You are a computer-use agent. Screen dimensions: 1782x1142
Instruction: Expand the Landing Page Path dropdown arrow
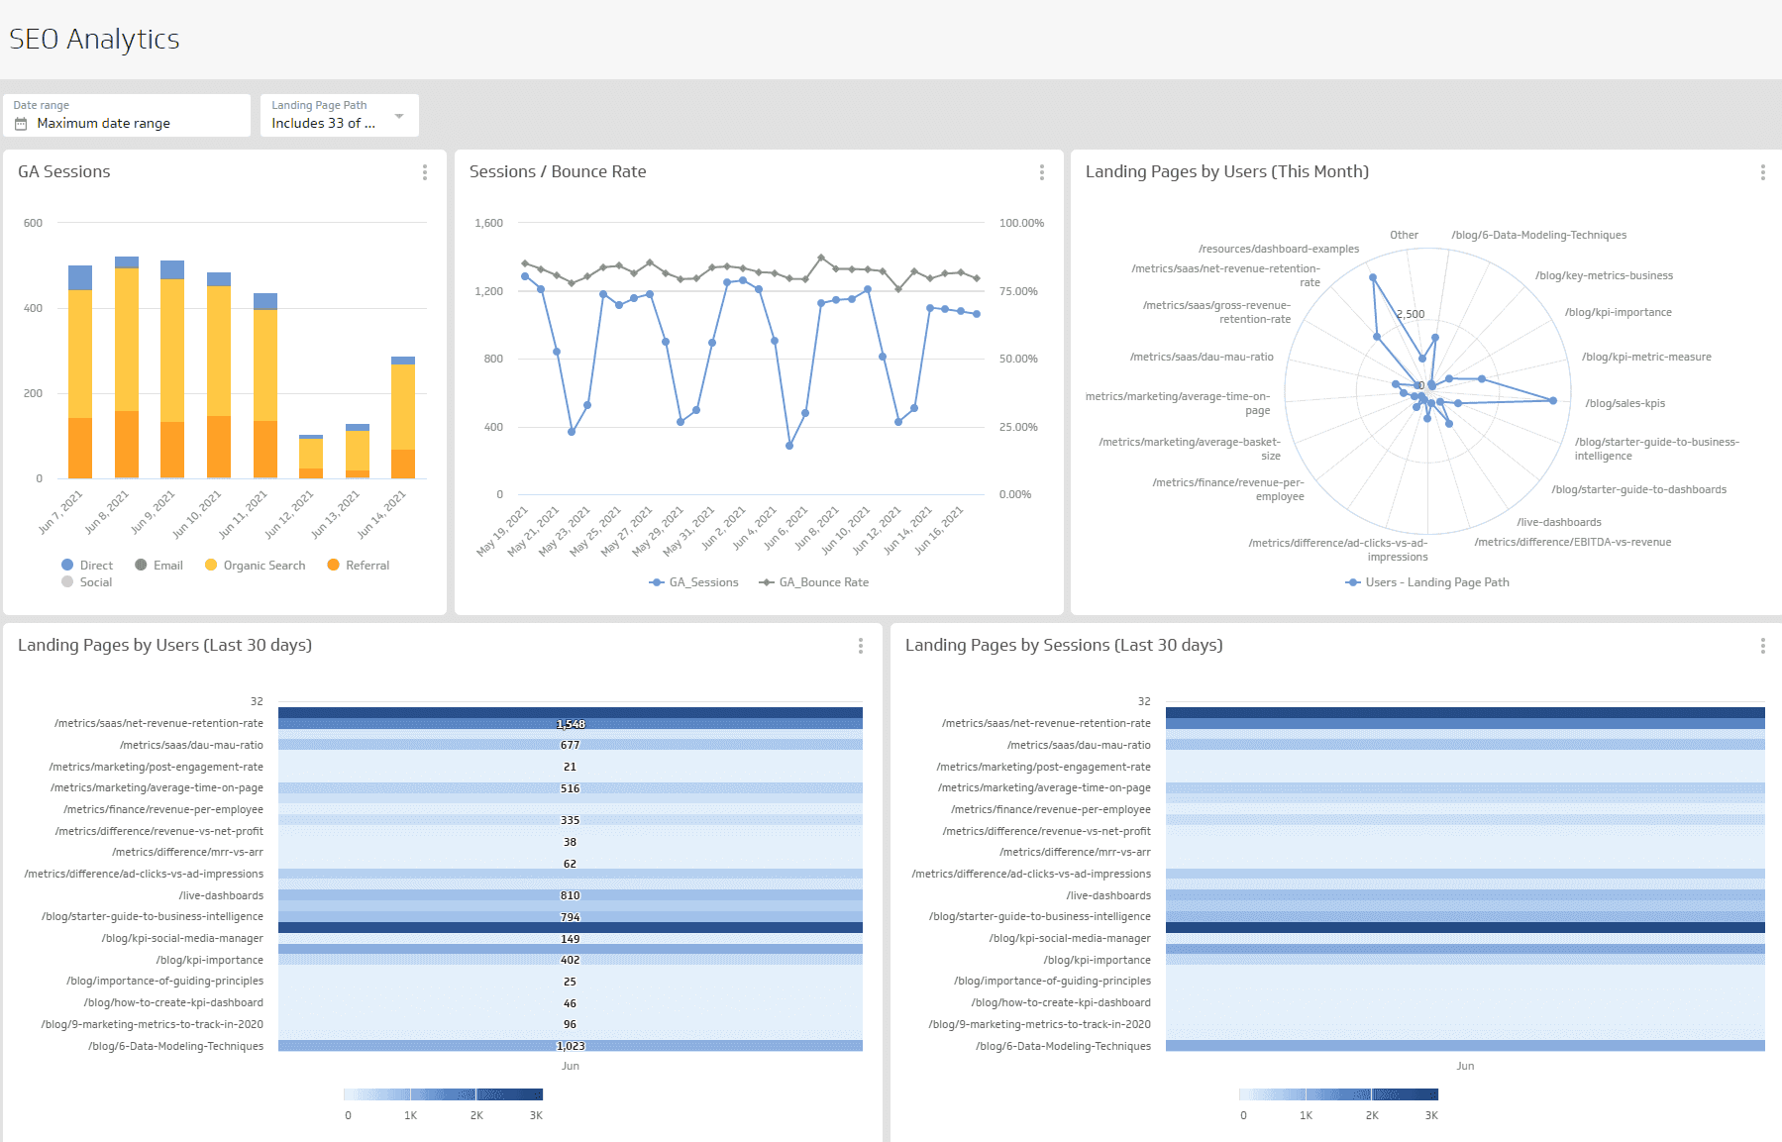(x=399, y=116)
